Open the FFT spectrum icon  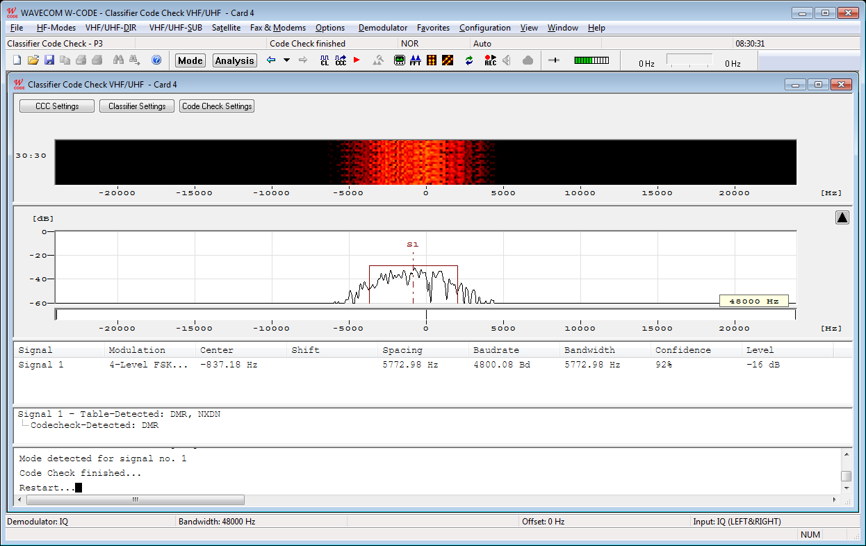(x=416, y=60)
